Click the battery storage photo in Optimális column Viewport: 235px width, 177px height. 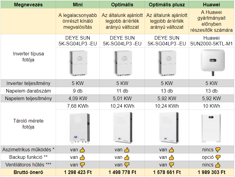coord(123,127)
